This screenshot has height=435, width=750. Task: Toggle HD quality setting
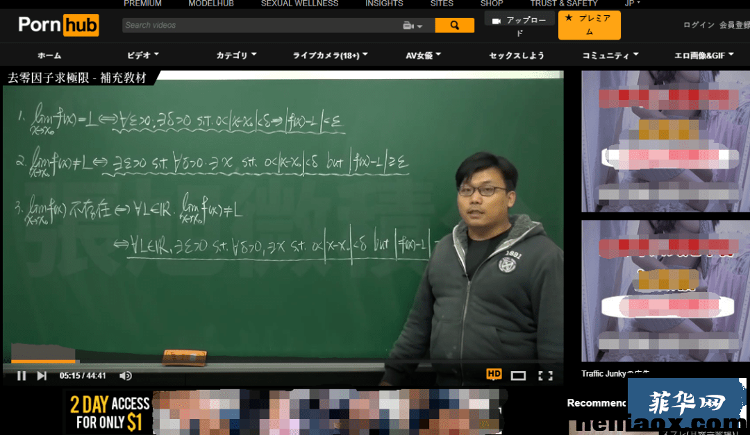tap(494, 374)
